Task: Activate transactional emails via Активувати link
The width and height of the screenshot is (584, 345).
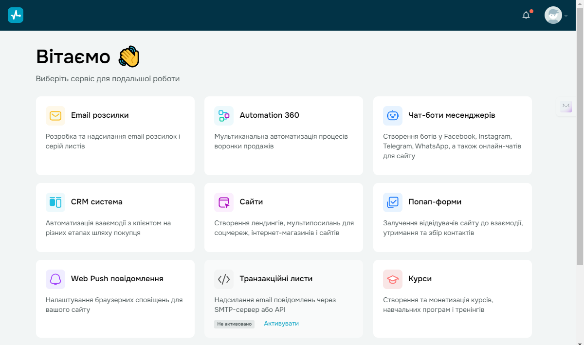Action: point(281,324)
